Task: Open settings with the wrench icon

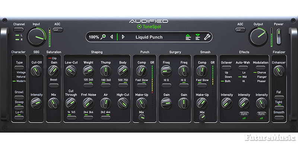Action: tap(207, 37)
